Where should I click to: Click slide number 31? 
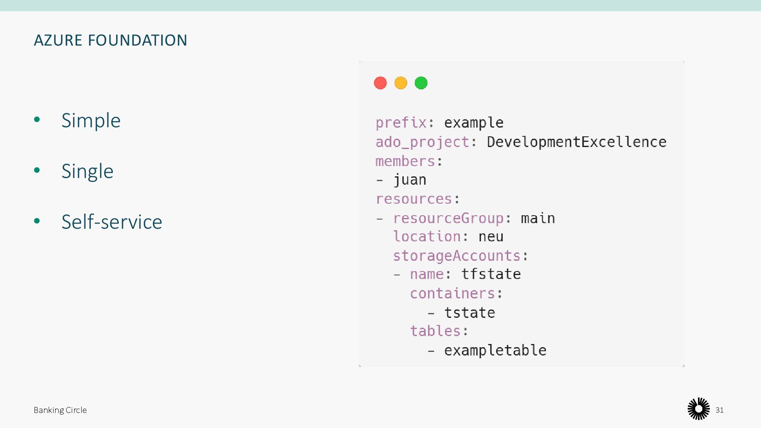(x=719, y=410)
